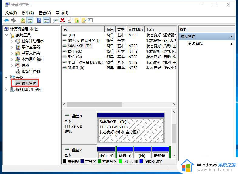The height and width of the screenshot is (174, 238).
Task: Sort by the 卷 column header
Action: [x=83, y=29]
